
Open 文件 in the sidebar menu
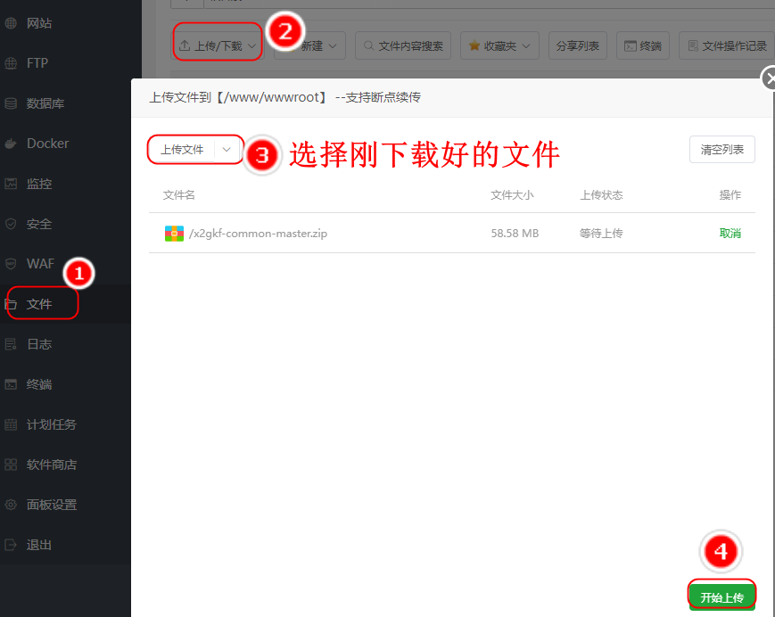[39, 304]
